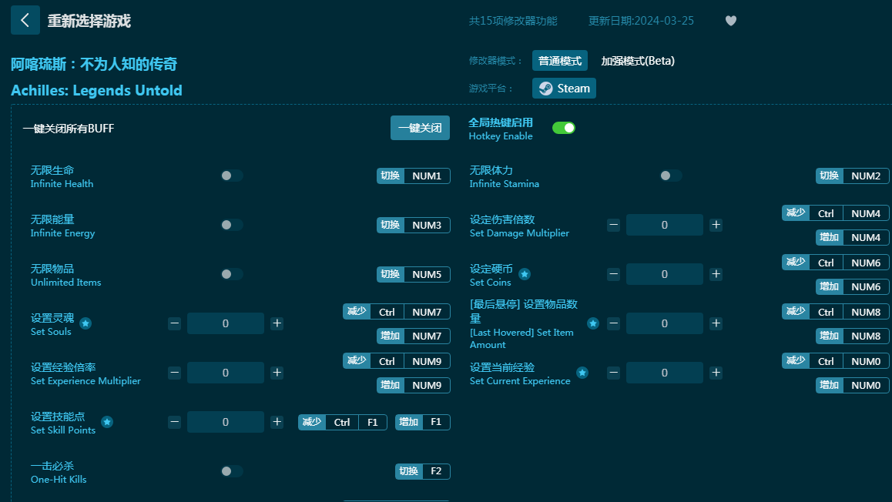
Task: Favorite the trainer with the heart icon
Action: [731, 21]
